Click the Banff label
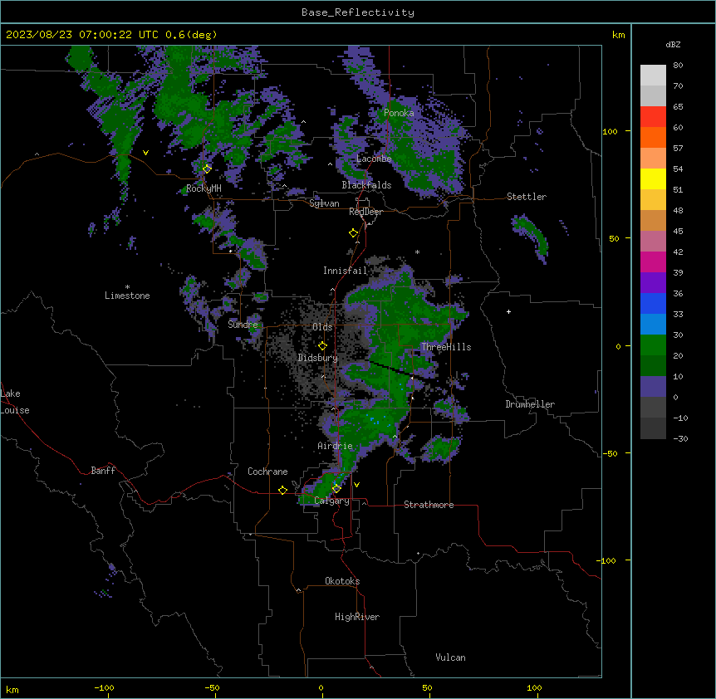 103,471
